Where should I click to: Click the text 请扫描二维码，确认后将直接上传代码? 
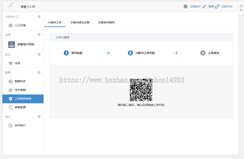tap(141, 105)
